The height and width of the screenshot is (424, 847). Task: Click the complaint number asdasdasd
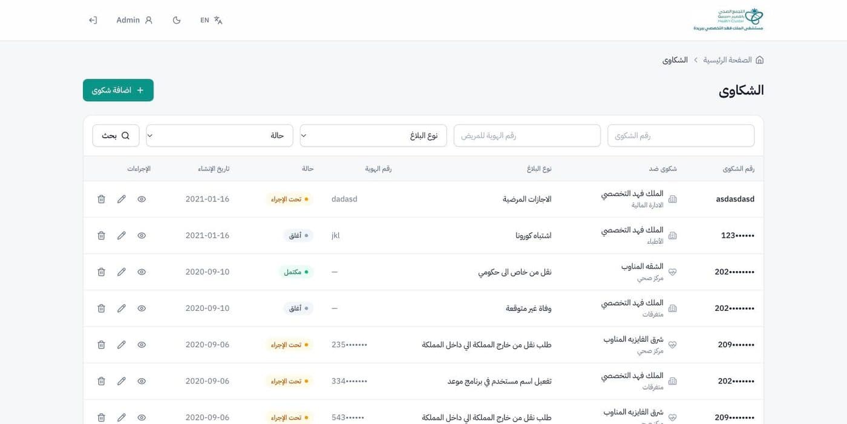(x=735, y=199)
